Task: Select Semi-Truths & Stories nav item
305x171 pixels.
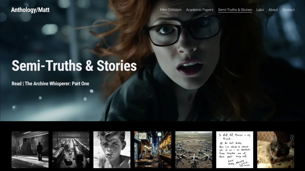Action: pos(235,10)
